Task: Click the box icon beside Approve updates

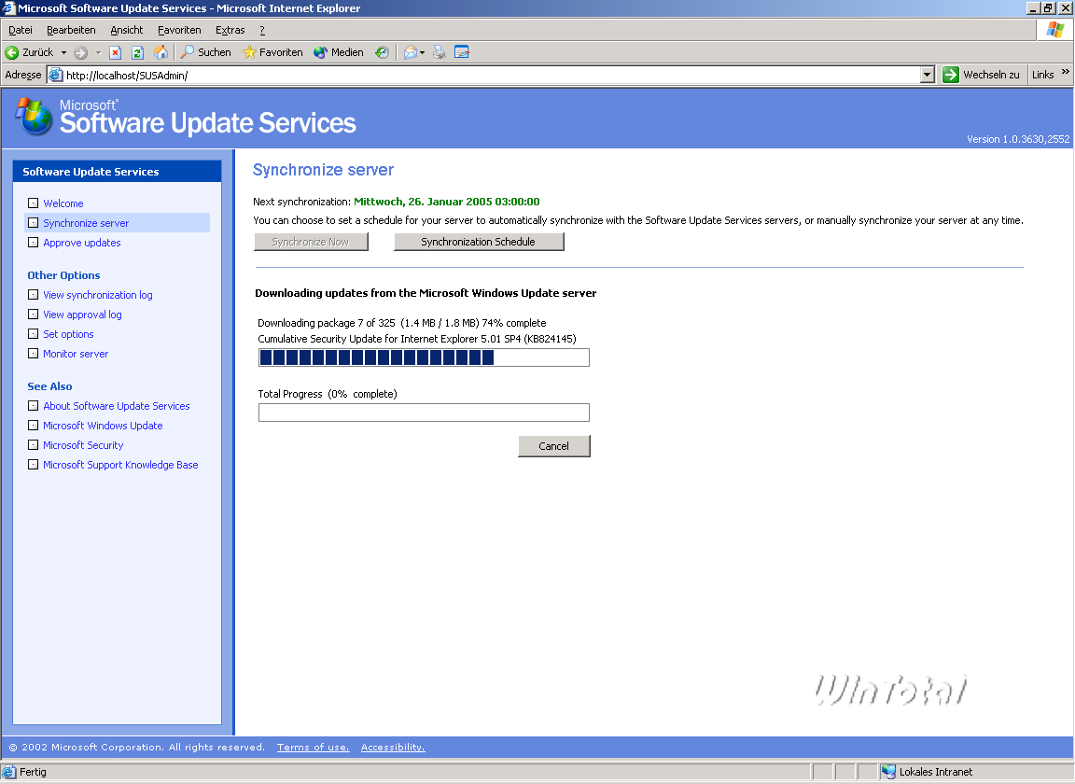Action: pos(33,242)
